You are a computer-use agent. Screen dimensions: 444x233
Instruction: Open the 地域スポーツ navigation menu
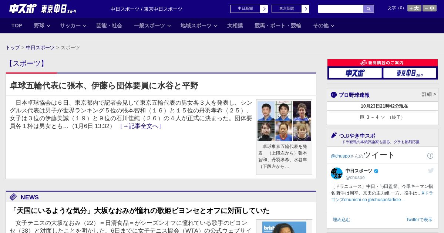[196, 26]
